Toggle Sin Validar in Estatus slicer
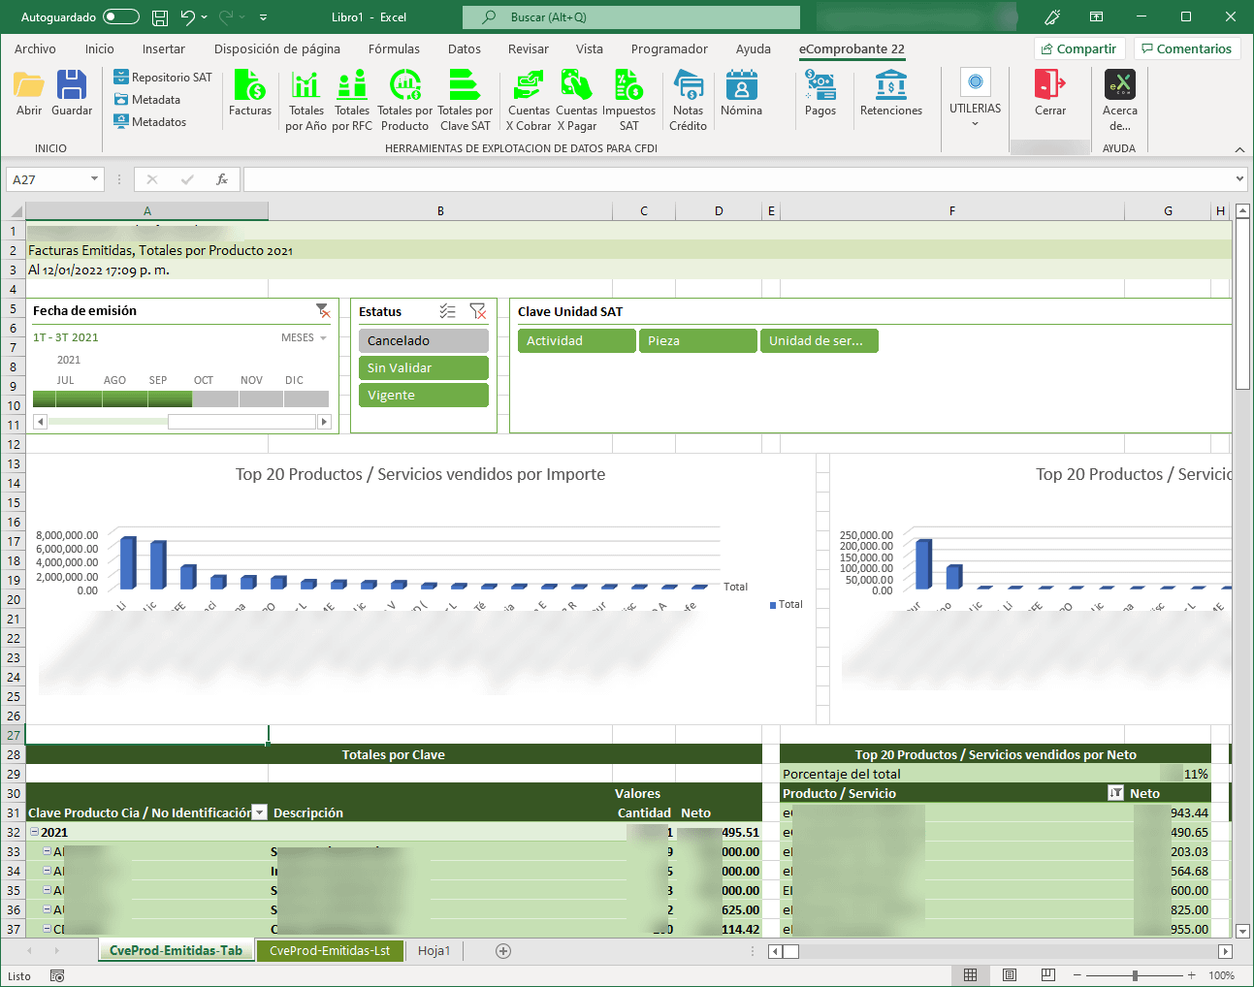The height and width of the screenshot is (987, 1254). coord(424,368)
